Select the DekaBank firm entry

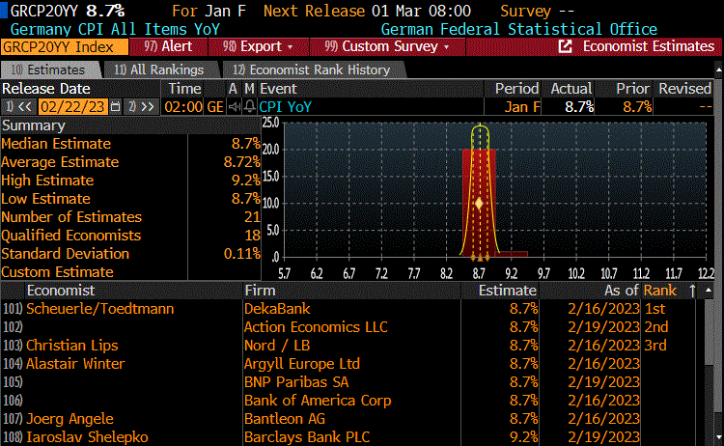click(x=277, y=309)
